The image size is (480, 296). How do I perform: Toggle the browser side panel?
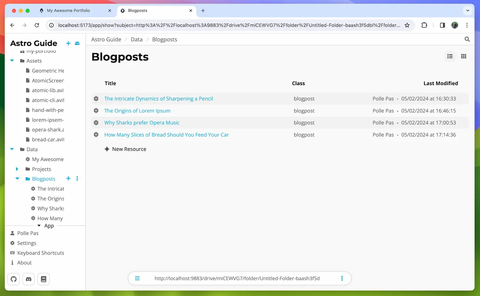click(x=443, y=25)
